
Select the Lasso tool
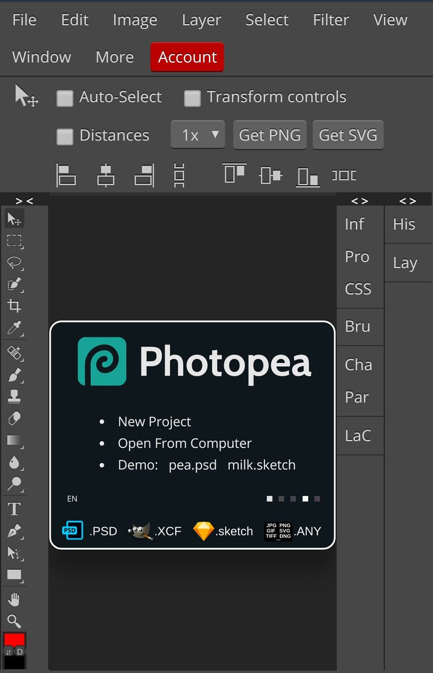point(15,262)
